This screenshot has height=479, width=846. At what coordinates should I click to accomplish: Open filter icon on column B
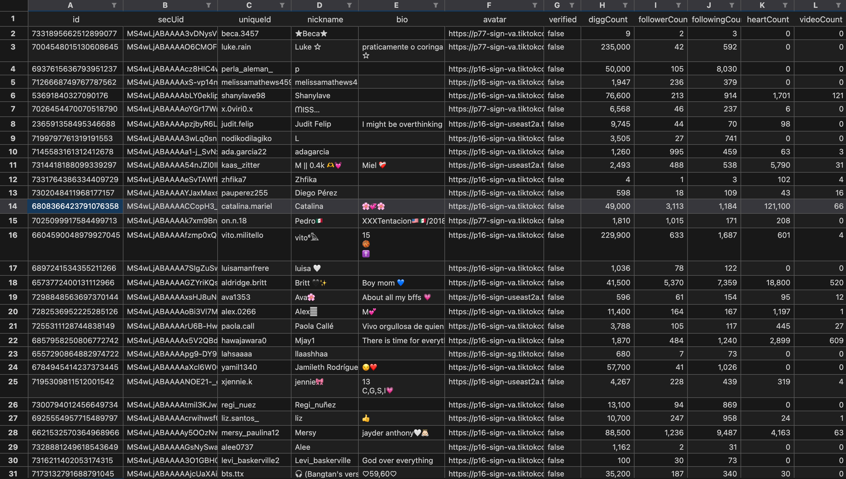(209, 5)
